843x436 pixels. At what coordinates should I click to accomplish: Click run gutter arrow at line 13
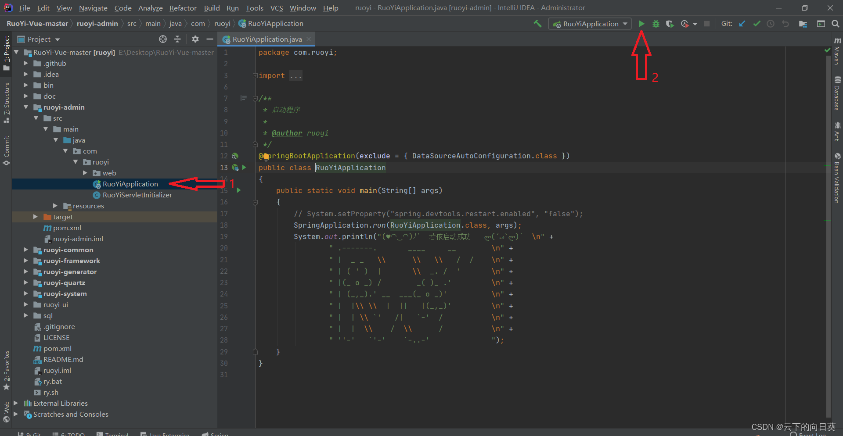(244, 168)
